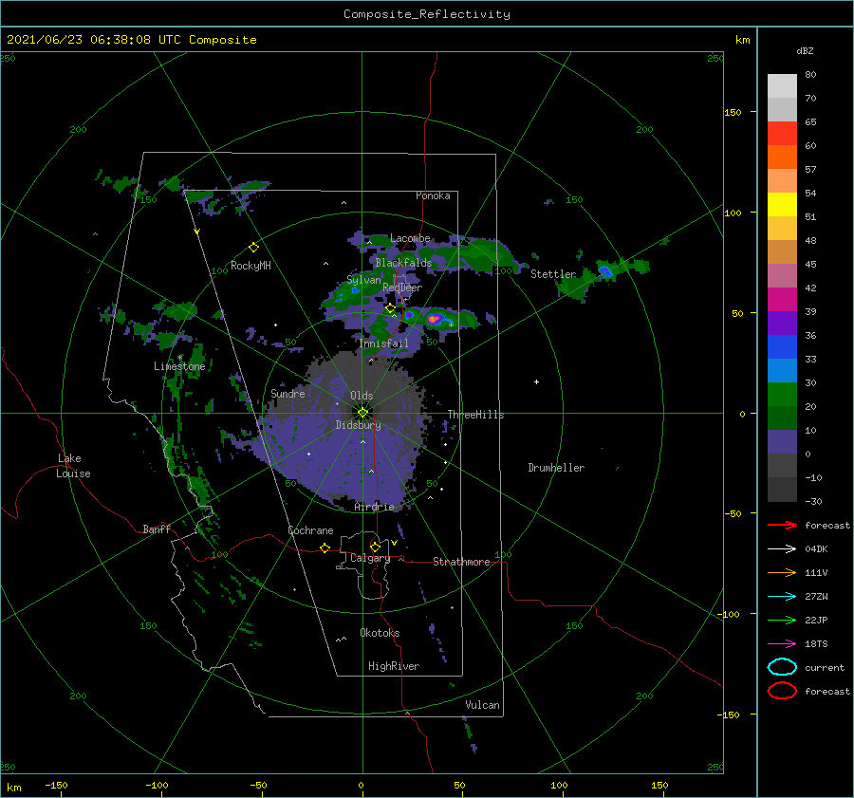The image size is (854, 798).
Task: Click the Cochrane city label
Action: pyautogui.click(x=310, y=530)
